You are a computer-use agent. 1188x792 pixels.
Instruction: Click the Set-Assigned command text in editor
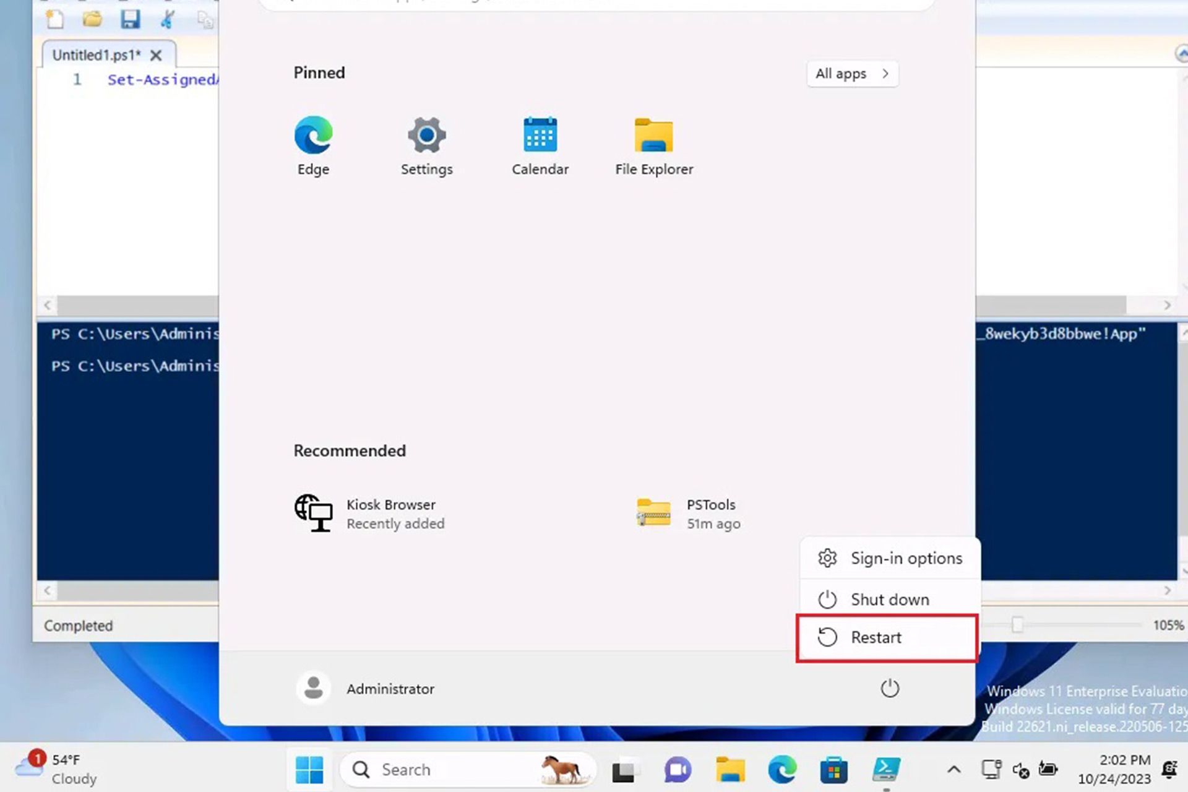click(163, 79)
